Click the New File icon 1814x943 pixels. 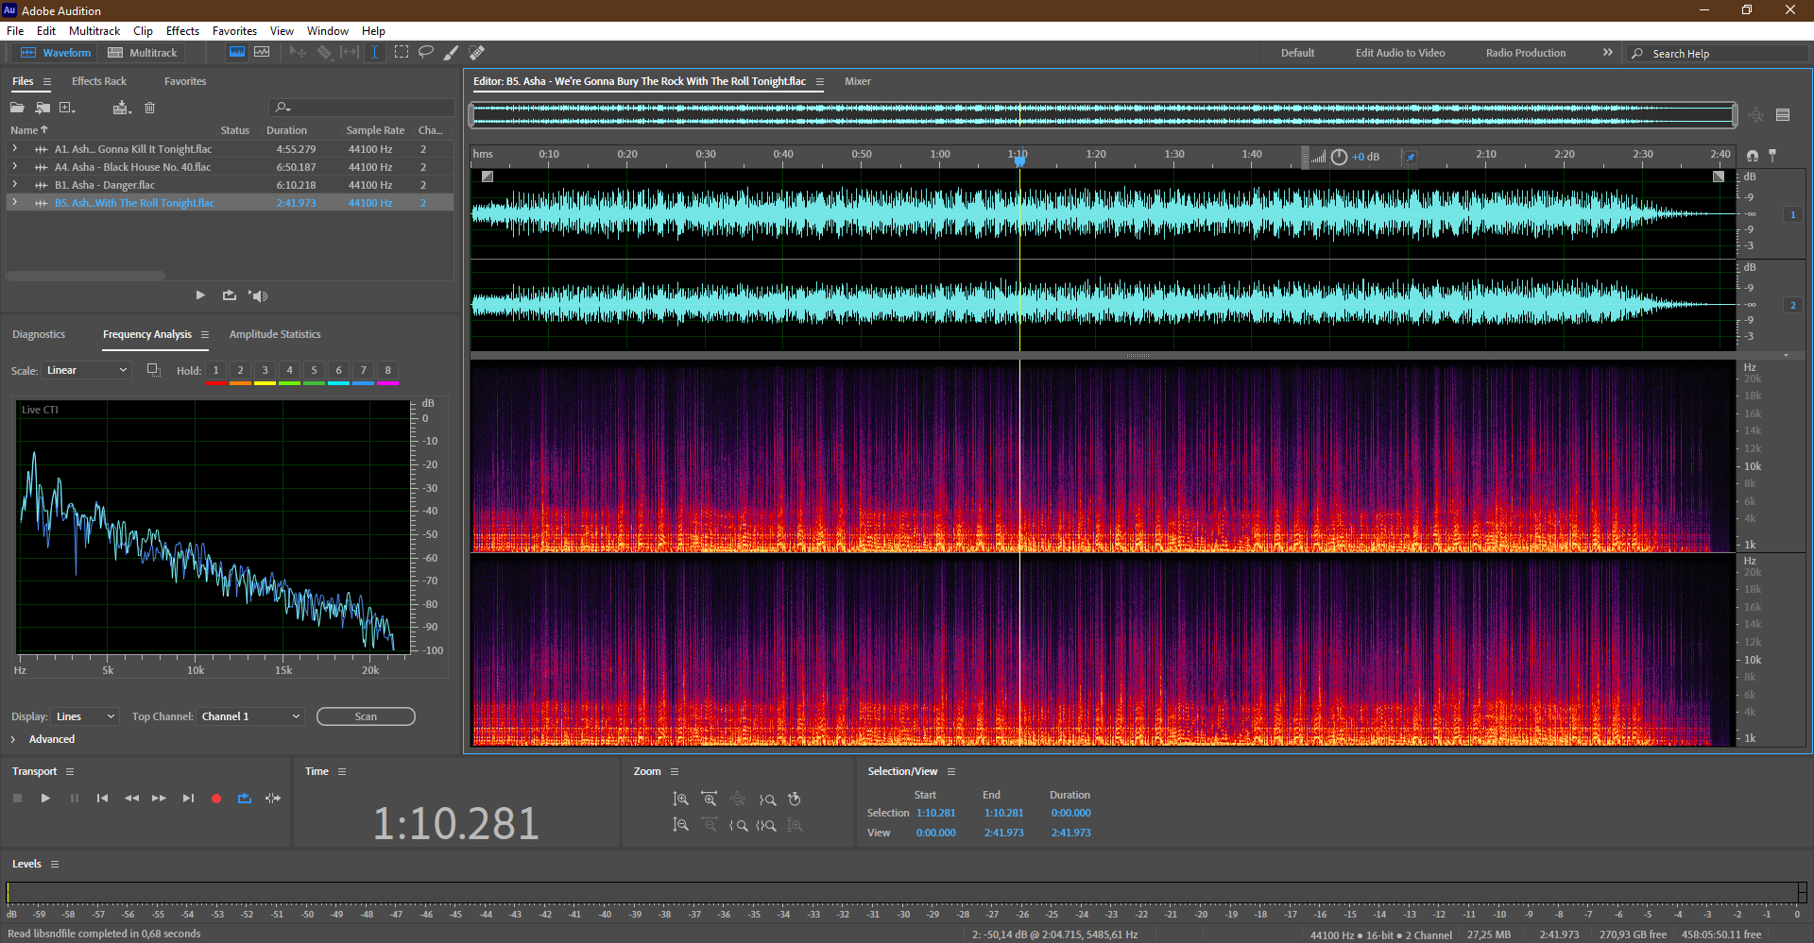pyautogui.click(x=67, y=108)
